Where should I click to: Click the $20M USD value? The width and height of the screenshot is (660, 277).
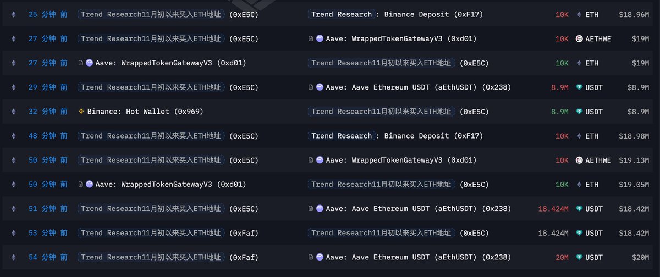coord(640,257)
